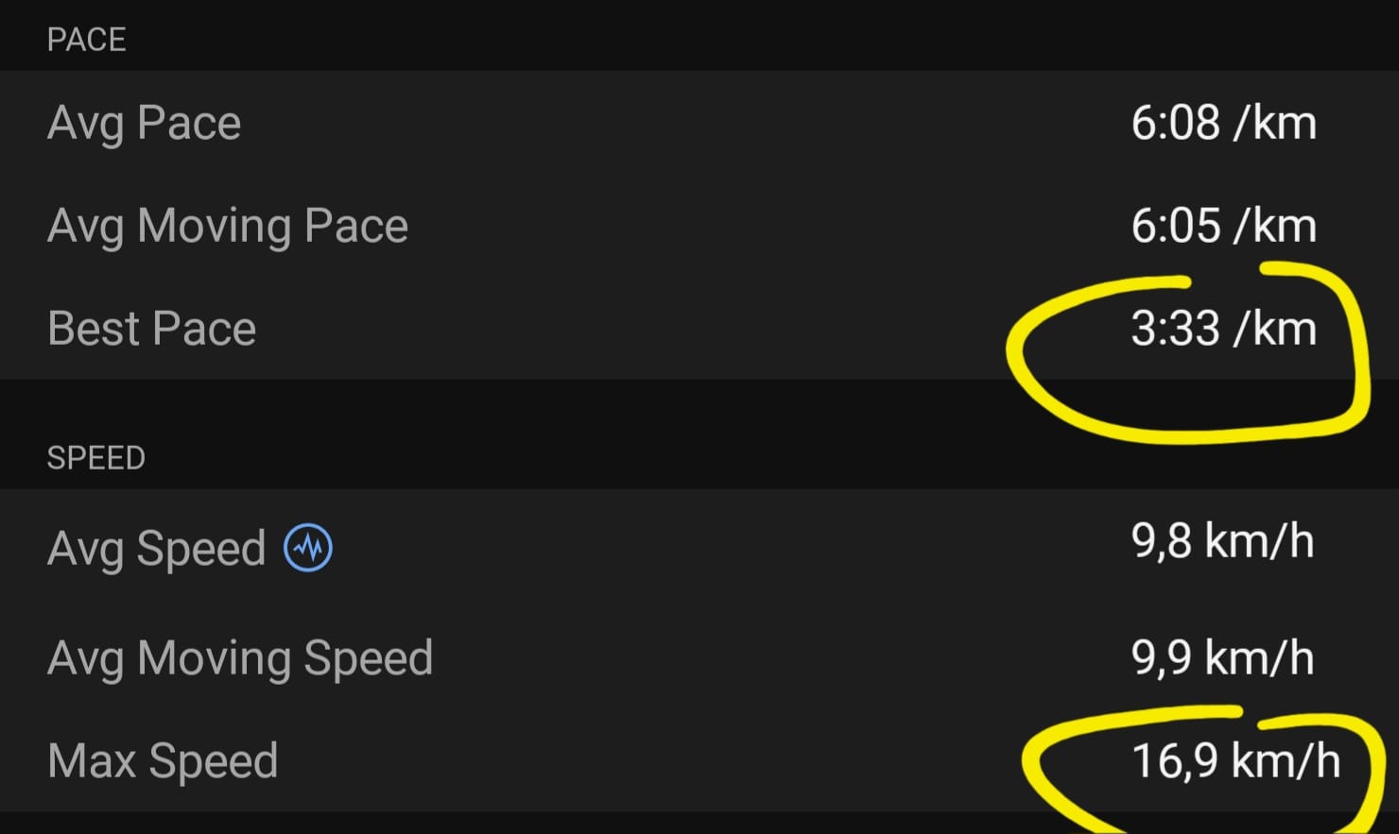Select the PACE section header

(87, 40)
